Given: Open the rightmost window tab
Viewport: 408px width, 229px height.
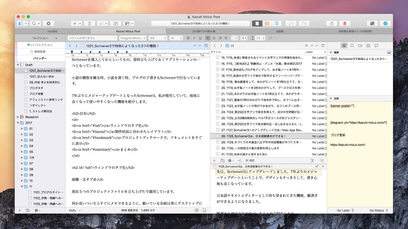Looking at the screenshot, I should click(355, 31).
